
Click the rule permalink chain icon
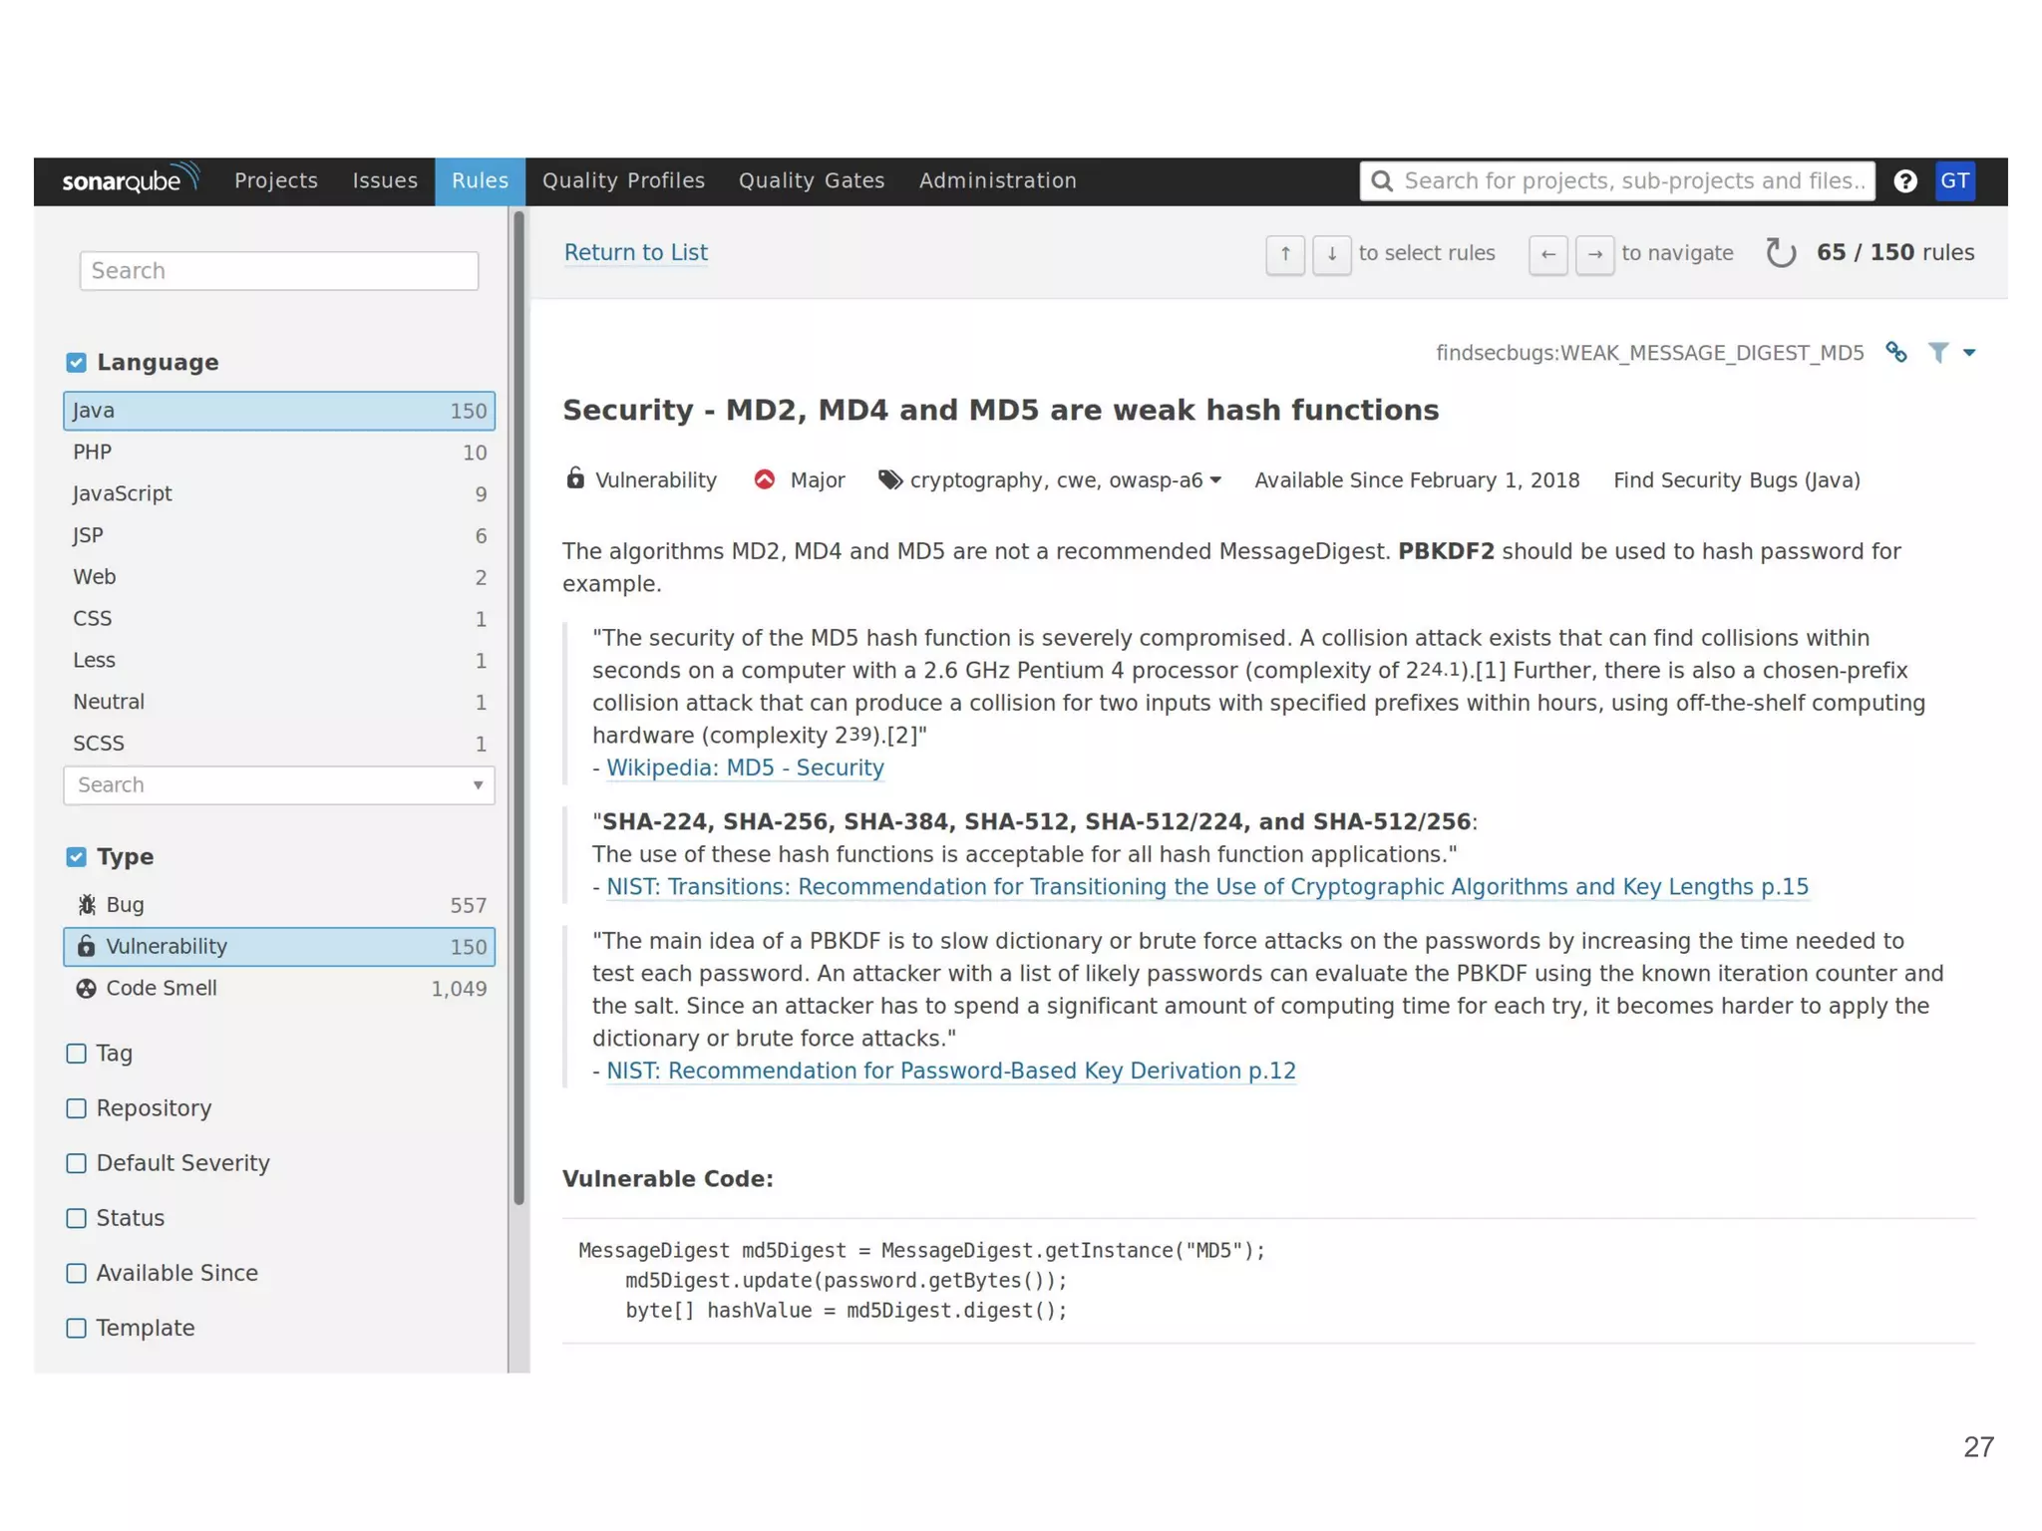(1895, 353)
